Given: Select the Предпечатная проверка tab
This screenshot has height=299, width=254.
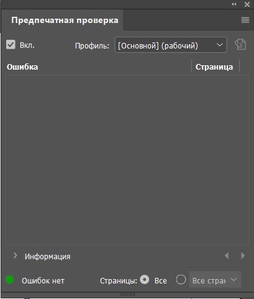Looking at the screenshot, I should (x=65, y=21).
